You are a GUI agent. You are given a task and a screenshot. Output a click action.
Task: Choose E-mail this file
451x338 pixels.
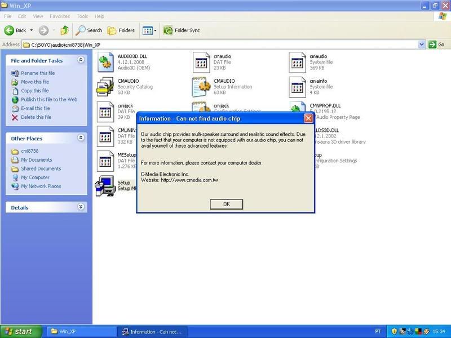coord(36,108)
